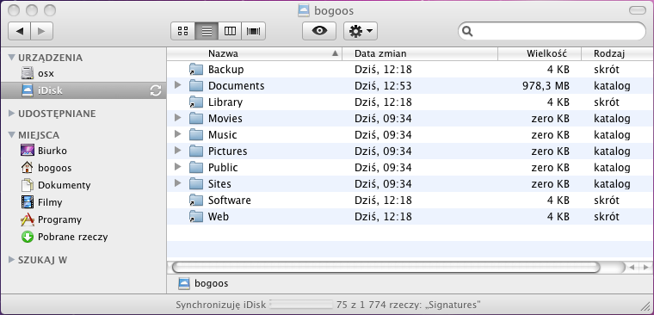Select the Documents folder icon

coord(195,85)
